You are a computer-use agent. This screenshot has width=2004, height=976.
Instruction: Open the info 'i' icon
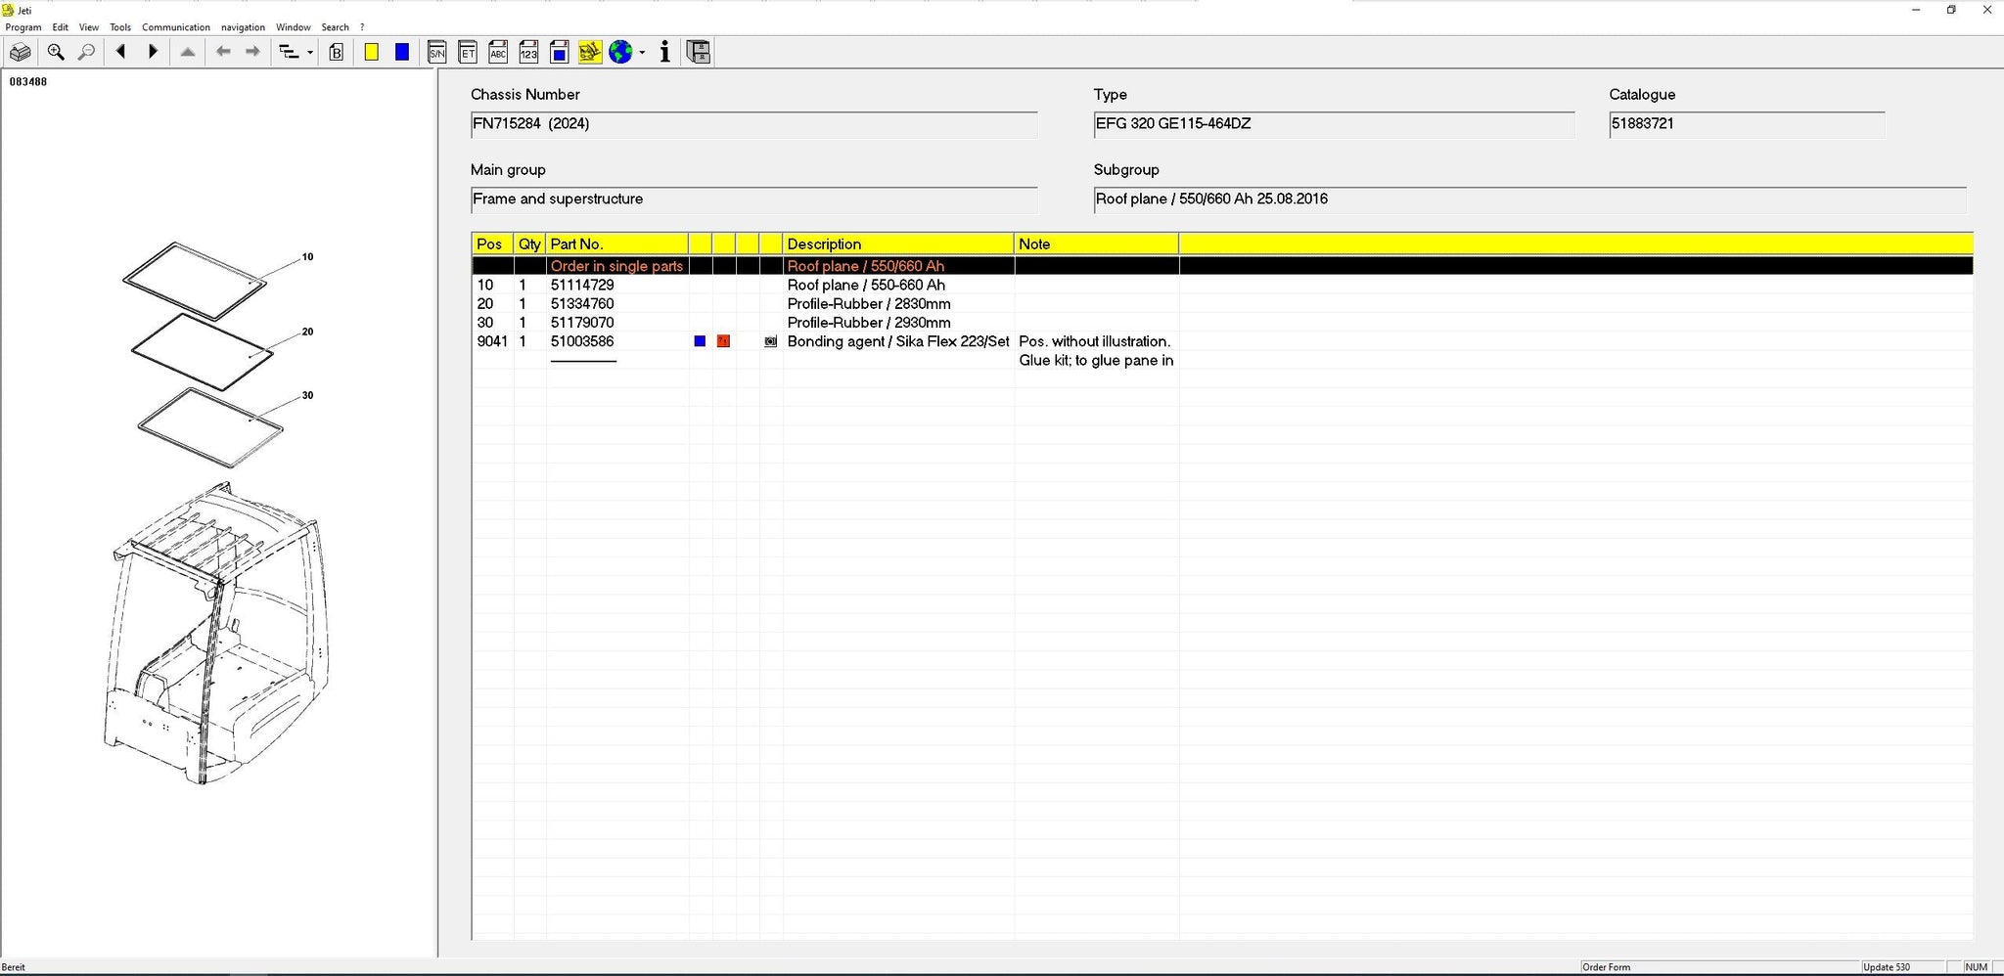[665, 53]
